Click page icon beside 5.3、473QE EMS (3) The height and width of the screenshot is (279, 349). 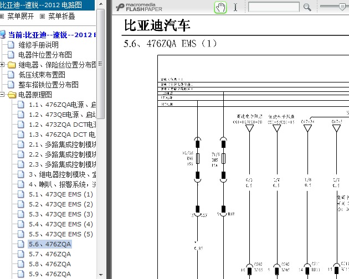[x=21, y=214]
